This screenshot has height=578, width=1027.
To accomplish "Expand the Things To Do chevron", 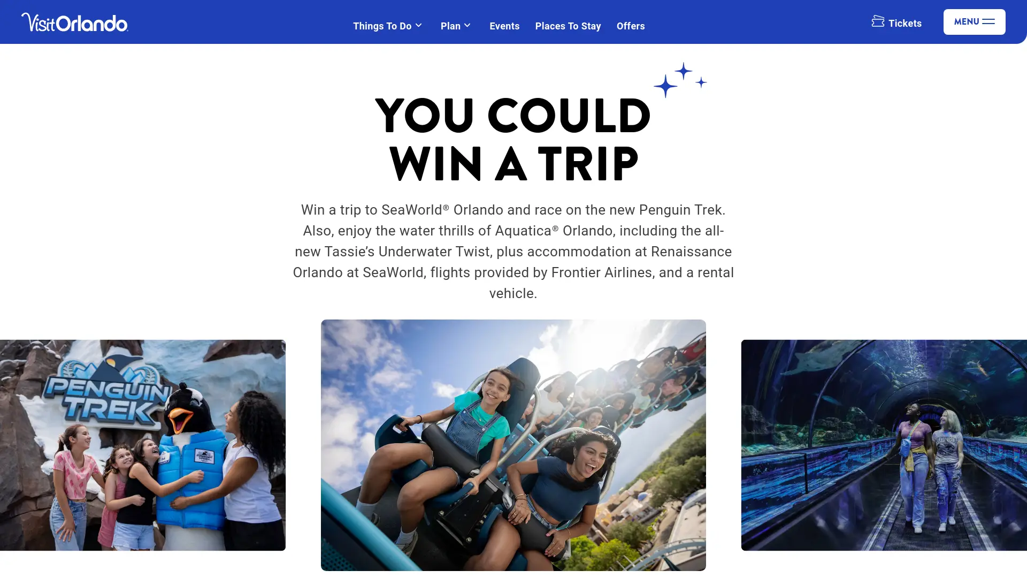I will click(x=419, y=26).
